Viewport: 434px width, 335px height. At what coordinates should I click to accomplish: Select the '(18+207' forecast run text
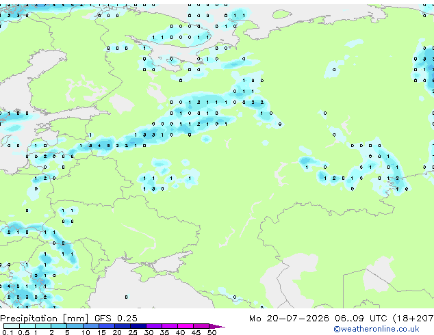413,319
